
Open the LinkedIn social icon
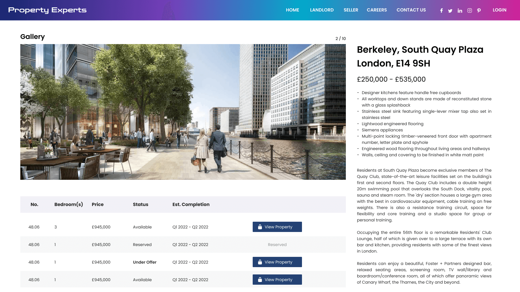[x=460, y=11]
